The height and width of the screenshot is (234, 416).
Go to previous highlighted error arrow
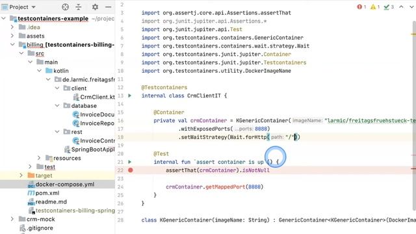pos(401,7)
